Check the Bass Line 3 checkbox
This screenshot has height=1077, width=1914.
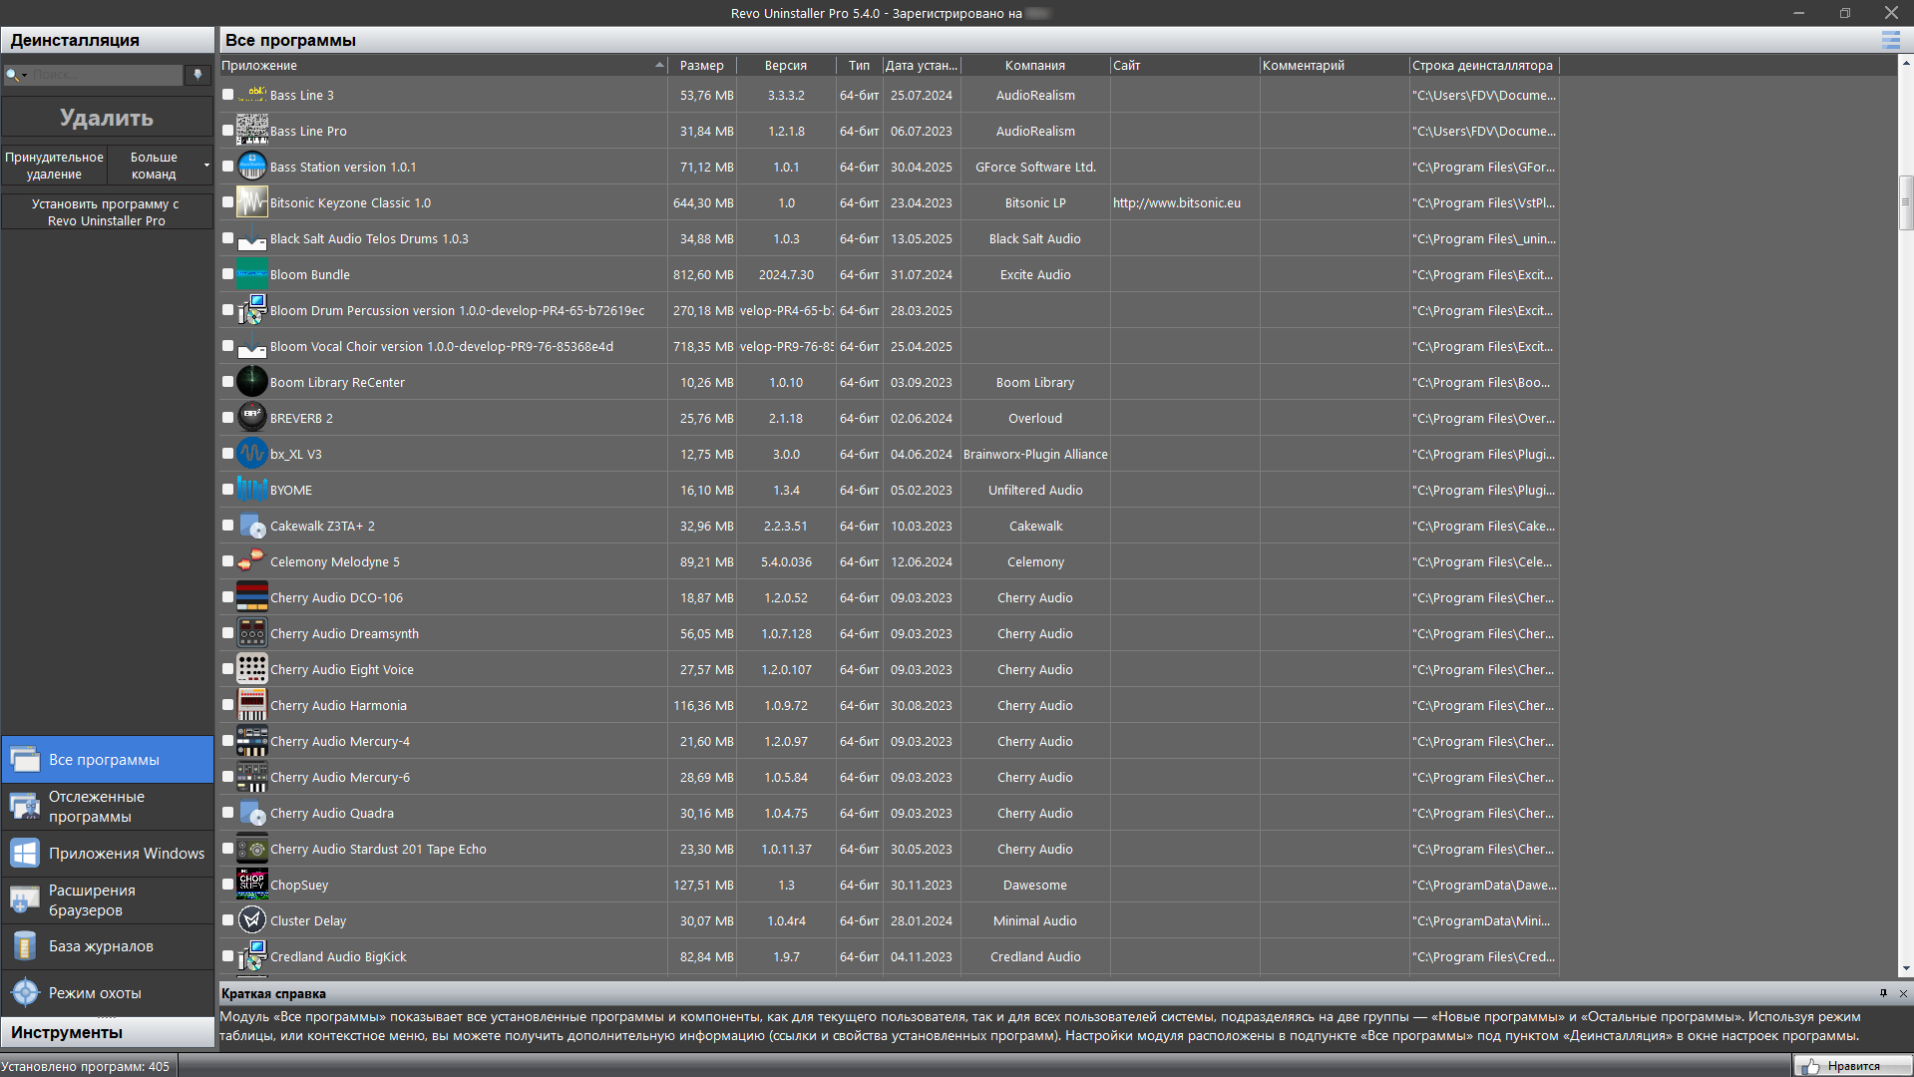point(228,95)
